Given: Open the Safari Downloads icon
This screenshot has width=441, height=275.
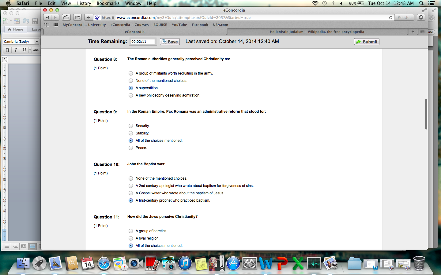Looking at the screenshot, I should [x=421, y=17].
